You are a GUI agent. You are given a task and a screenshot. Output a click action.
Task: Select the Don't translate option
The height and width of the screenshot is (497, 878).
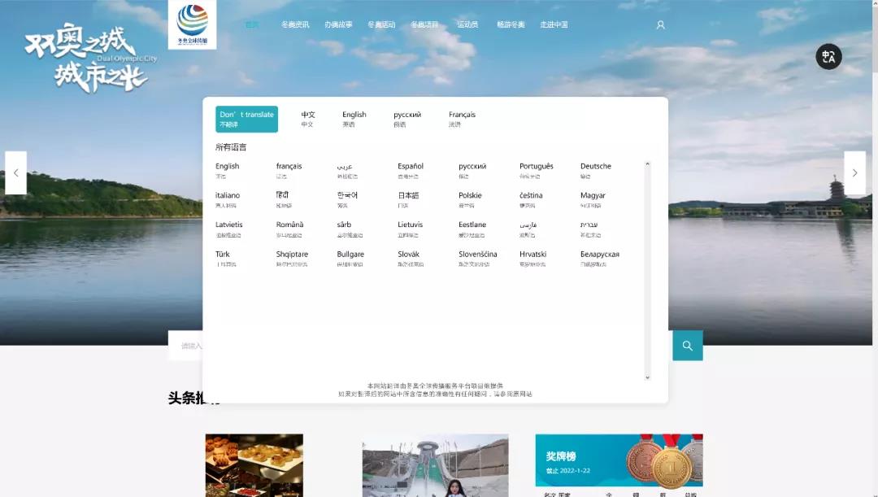(x=246, y=119)
